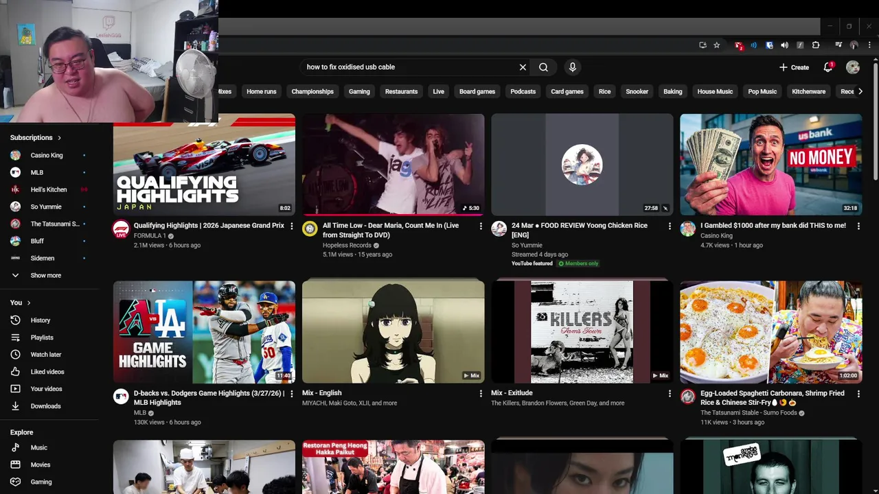Open Casino King avatar beside gambling video
879x494 pixels.
(687, 229)
